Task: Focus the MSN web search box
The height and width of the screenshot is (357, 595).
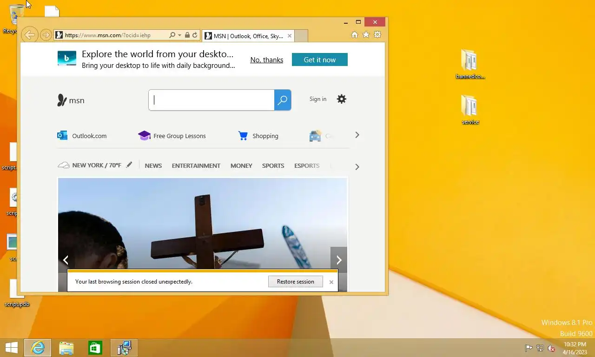Action: point(212,100)
